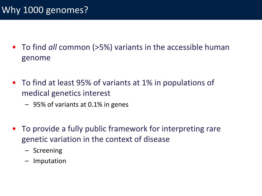262x196 pixels.
Task: Click 'populations of' in second bullet
Action: [x=189, y=83]
